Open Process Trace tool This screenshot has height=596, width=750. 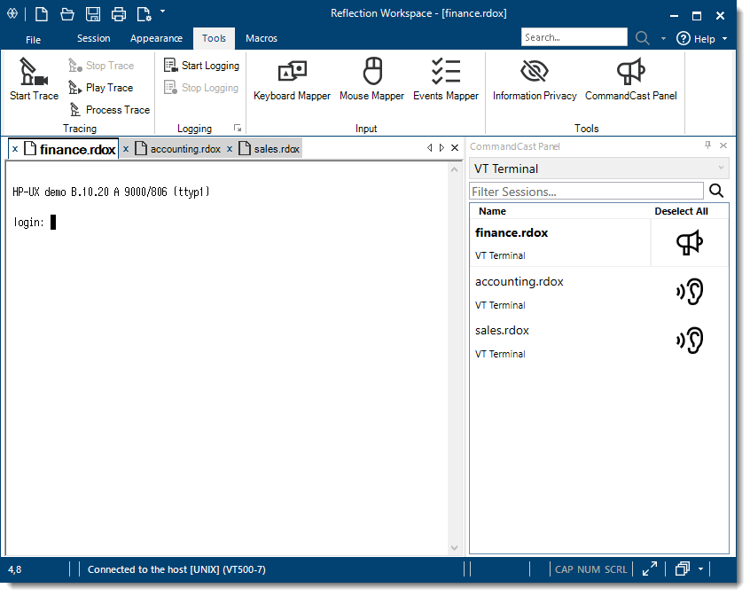pyautogui.click(x=109, y=110)
